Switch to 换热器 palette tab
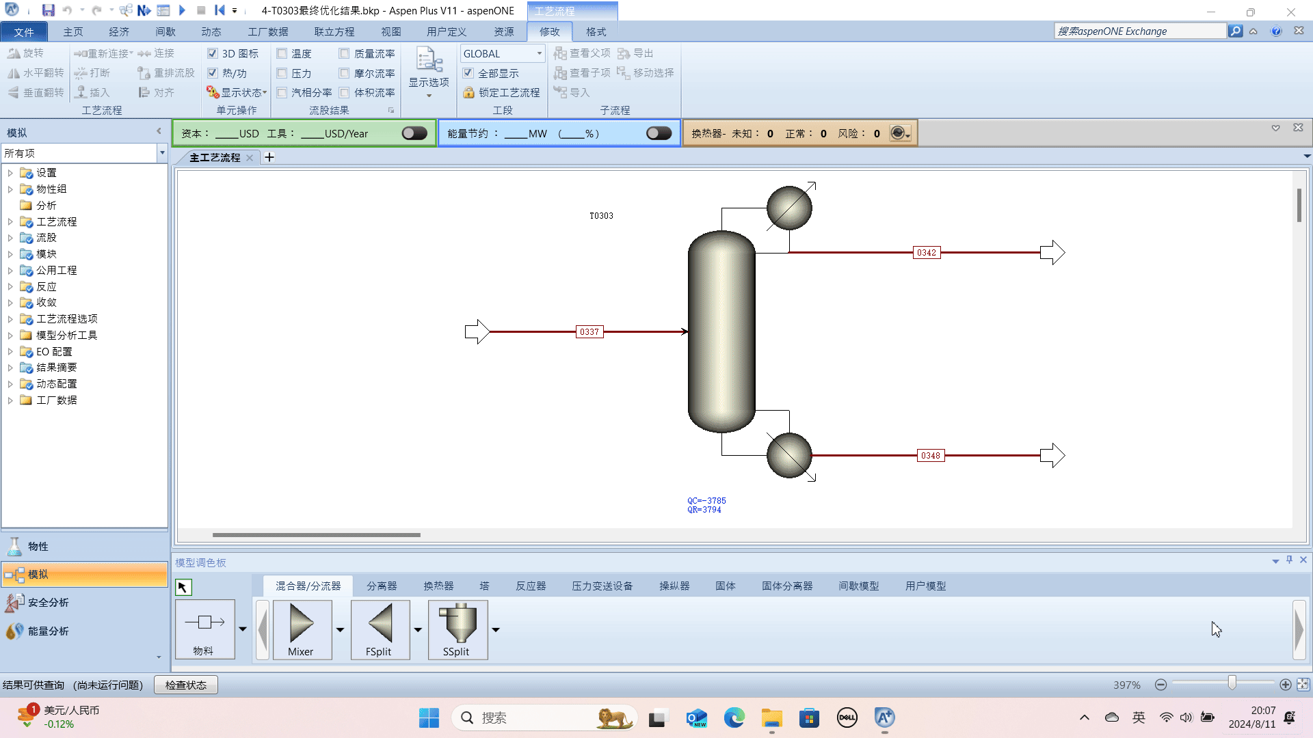Image resolution: width=1313 pixels, height=738 pixels. click(438, 586)
